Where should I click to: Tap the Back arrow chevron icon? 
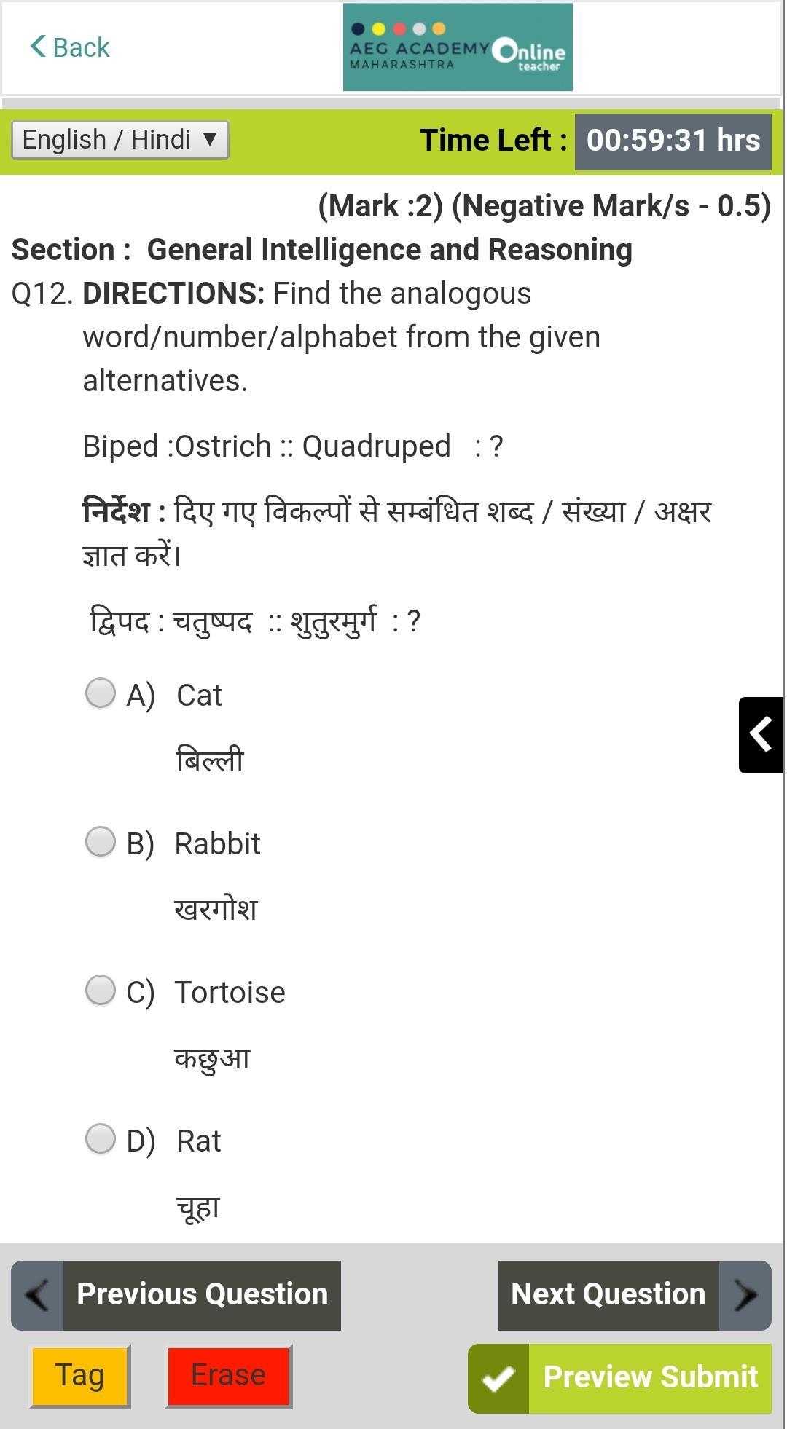coord(38,47)
